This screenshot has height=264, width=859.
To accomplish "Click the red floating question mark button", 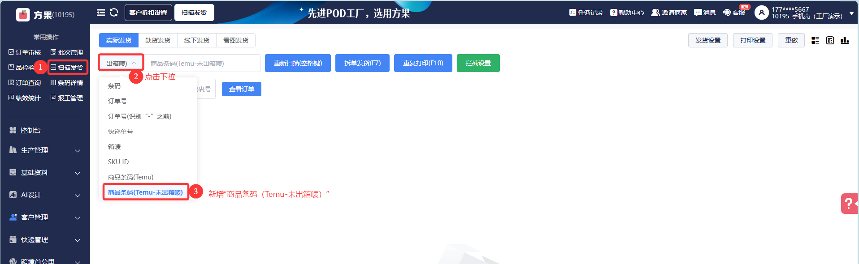I will point(850,204).
